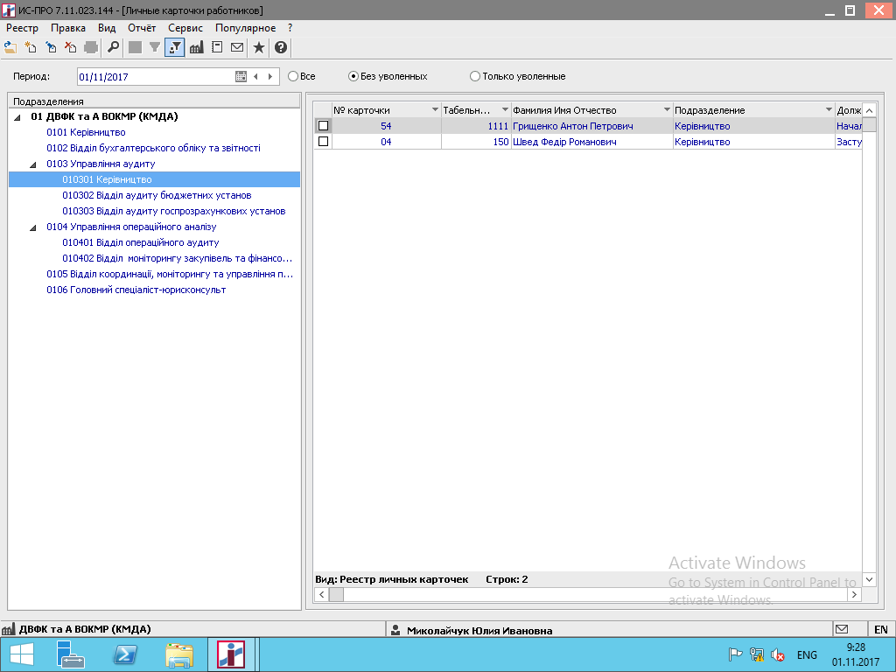Open the calendar picker in Период field

[x=241, y=76]
